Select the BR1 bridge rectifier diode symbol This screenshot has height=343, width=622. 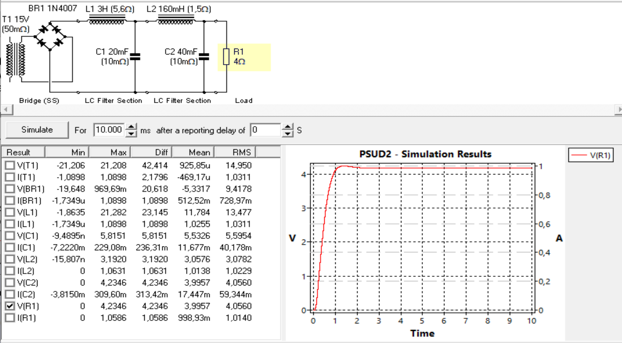tap(50, 36)
